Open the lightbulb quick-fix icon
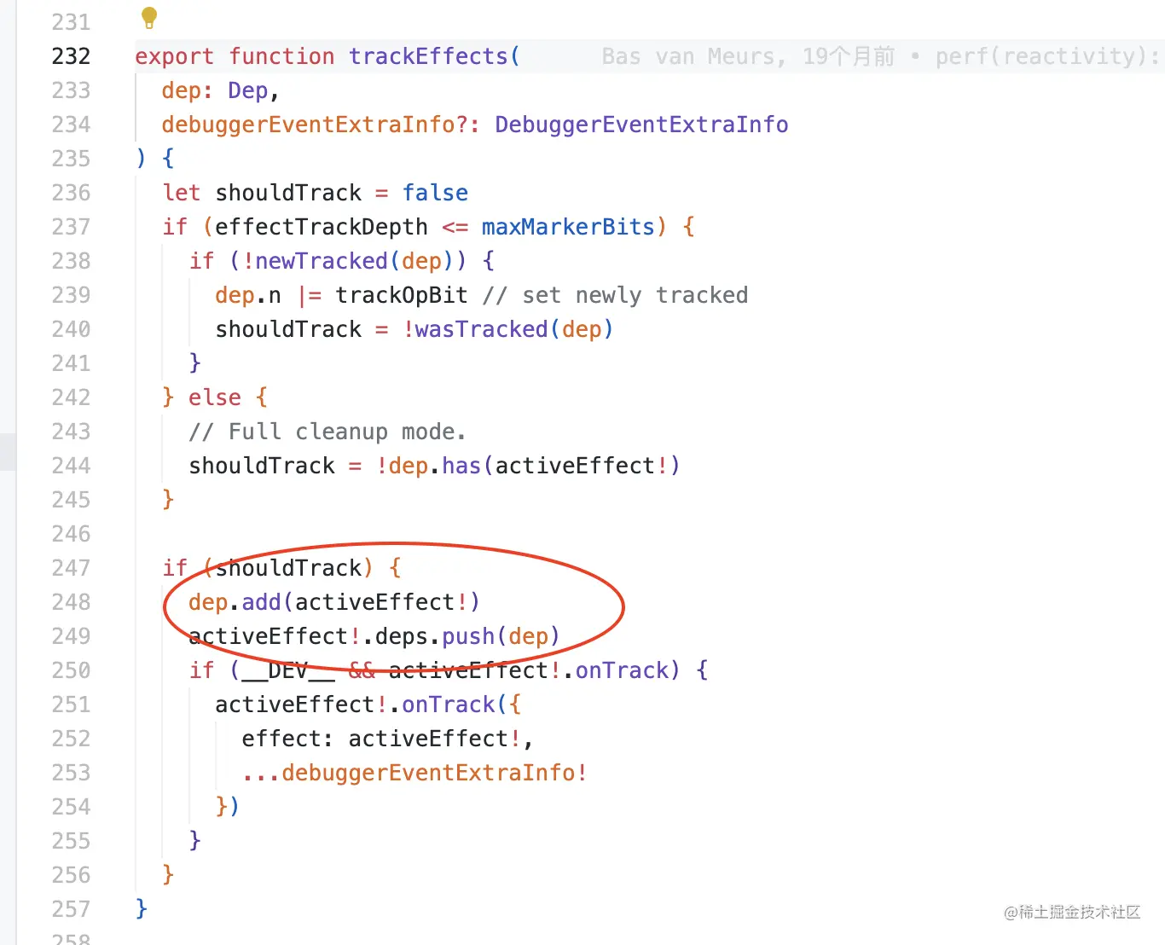 [149, 17]
